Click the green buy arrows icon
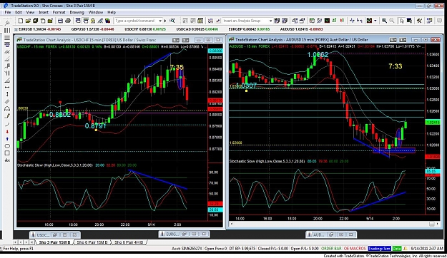The height and width of the screenshot is (258, 447). pyautogui.click(x=334, y=21)
